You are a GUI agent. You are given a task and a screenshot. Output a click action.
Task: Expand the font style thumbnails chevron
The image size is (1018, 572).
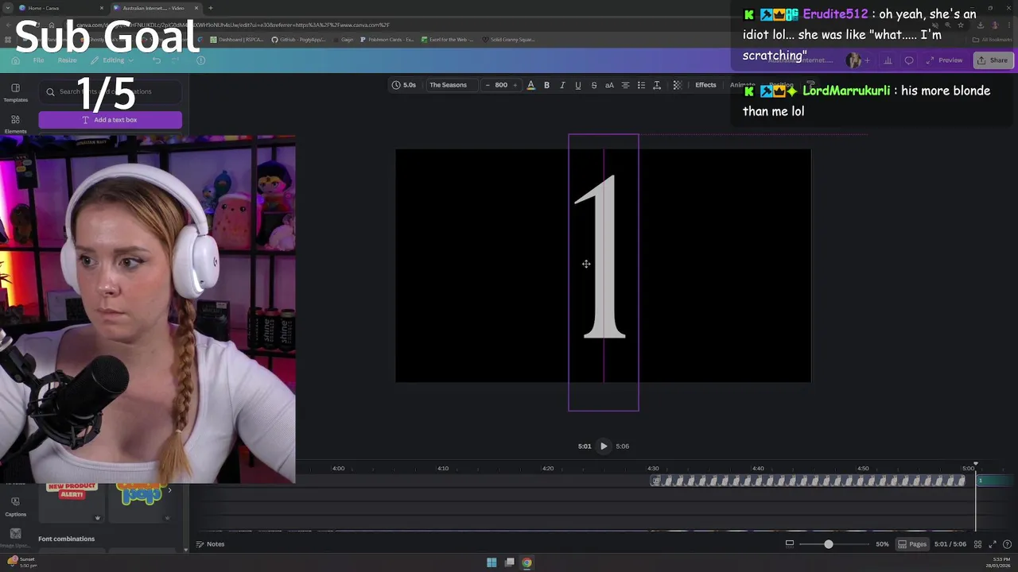(x=169, y=490)
